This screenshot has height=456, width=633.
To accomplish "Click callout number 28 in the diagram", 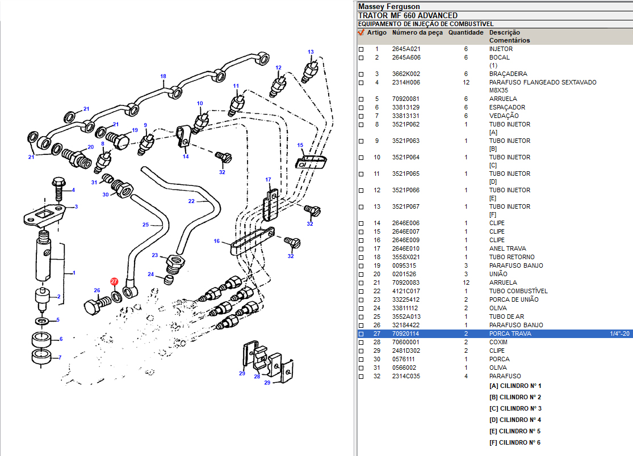I will pyautogui.click(x=257, y=377).
